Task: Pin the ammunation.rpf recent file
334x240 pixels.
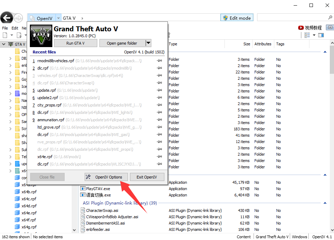Action: point(159,120)
